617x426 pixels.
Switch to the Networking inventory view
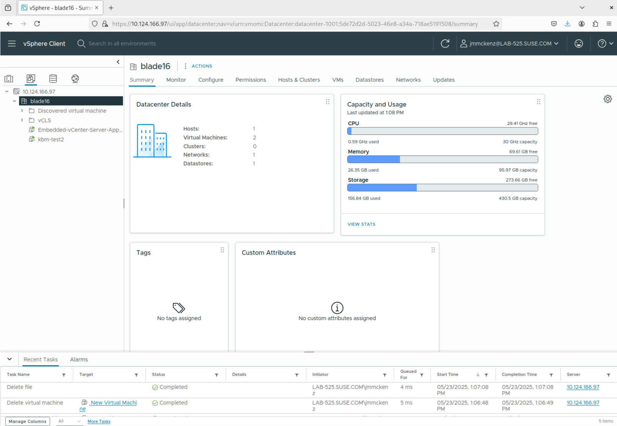tap(75, 78)
